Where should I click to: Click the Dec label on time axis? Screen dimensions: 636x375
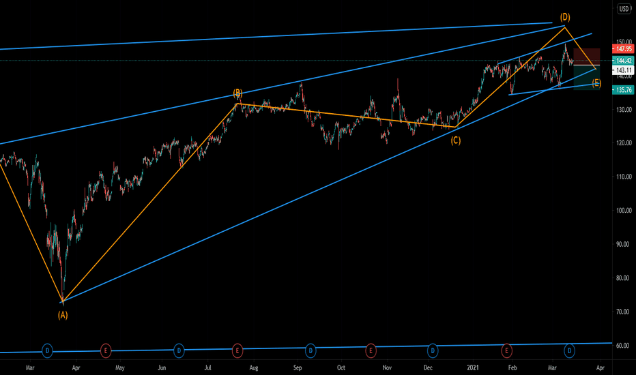(428, 367)
